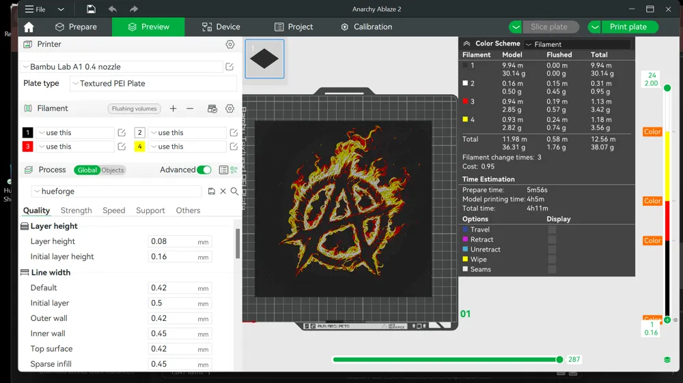Switch to the Prepare tab
Viewport: 683px width, 383px height.
tap(76, 27)
